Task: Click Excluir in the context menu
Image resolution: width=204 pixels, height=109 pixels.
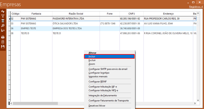Action: point(92,60)
